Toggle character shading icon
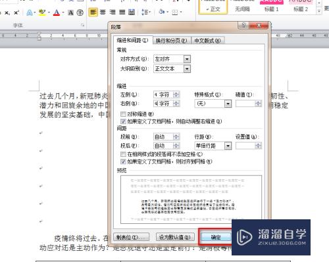 click(70, 12)
